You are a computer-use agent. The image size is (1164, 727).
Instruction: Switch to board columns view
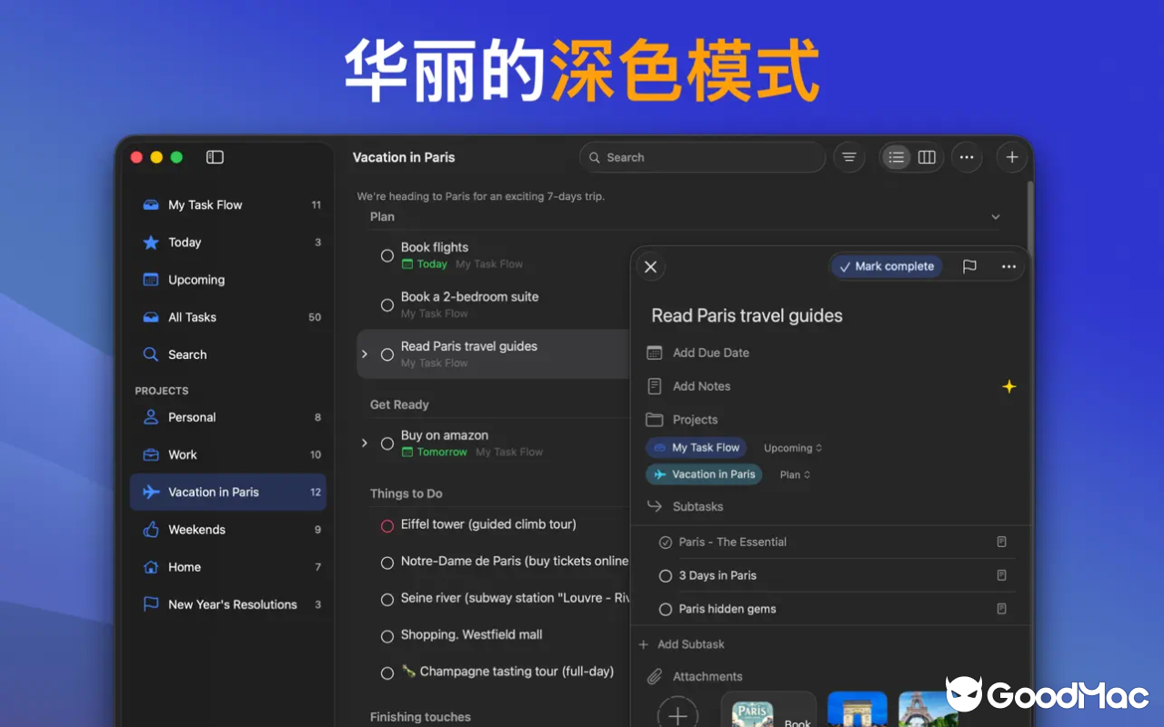point(927,157)
